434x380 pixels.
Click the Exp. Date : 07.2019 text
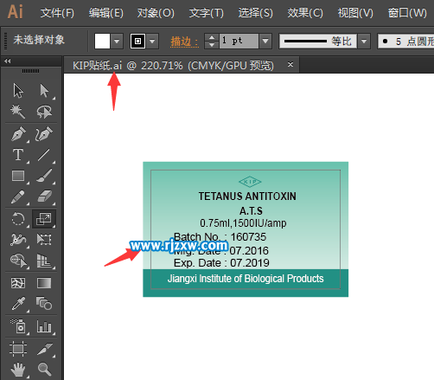(221, 263)
